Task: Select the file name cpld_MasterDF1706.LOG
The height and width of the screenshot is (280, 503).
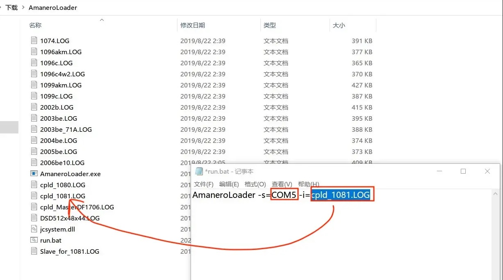Action: tap(77, 207)
